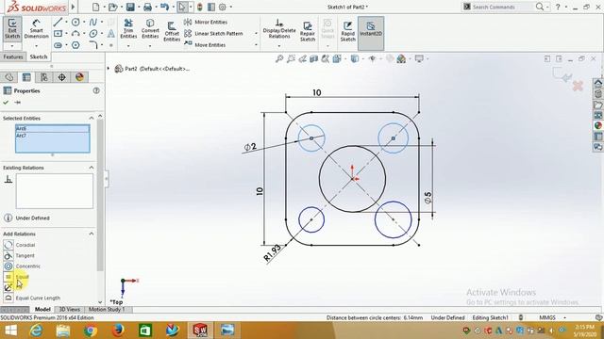Open the PropertyManager tab

(26, 77)
